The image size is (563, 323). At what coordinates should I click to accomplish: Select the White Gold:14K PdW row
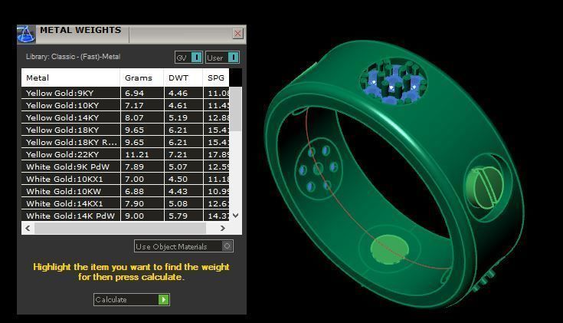tap(126, 216)
